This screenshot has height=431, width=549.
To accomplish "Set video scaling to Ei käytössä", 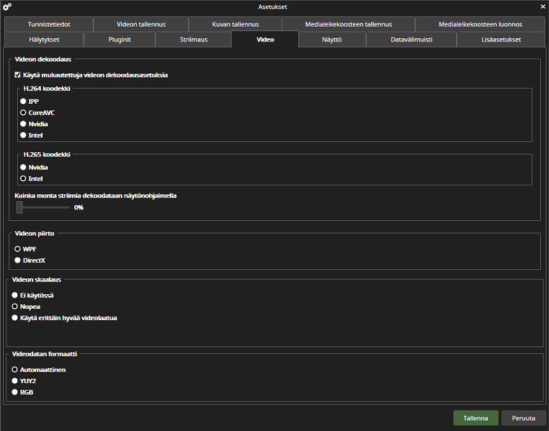I will tap(15, 295).
